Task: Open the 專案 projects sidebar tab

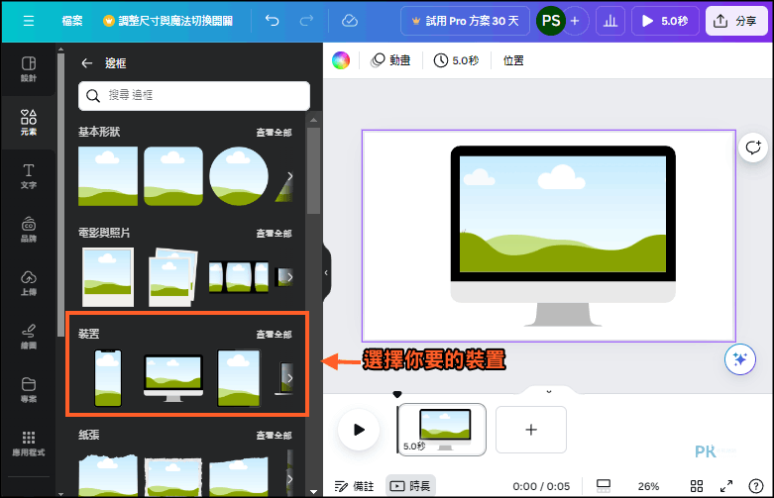Action: pyautogui.click(x=29, y=389)
